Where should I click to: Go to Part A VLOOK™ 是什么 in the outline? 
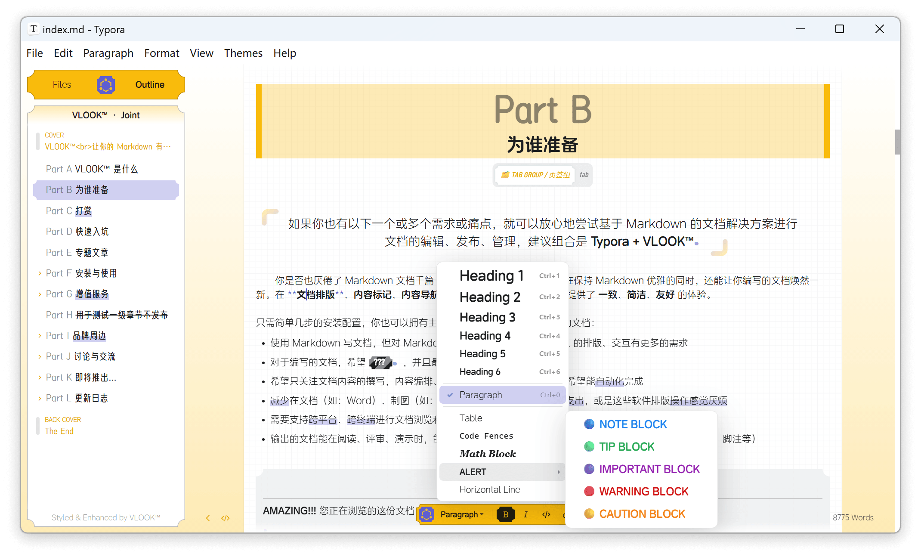coord(106,169)
